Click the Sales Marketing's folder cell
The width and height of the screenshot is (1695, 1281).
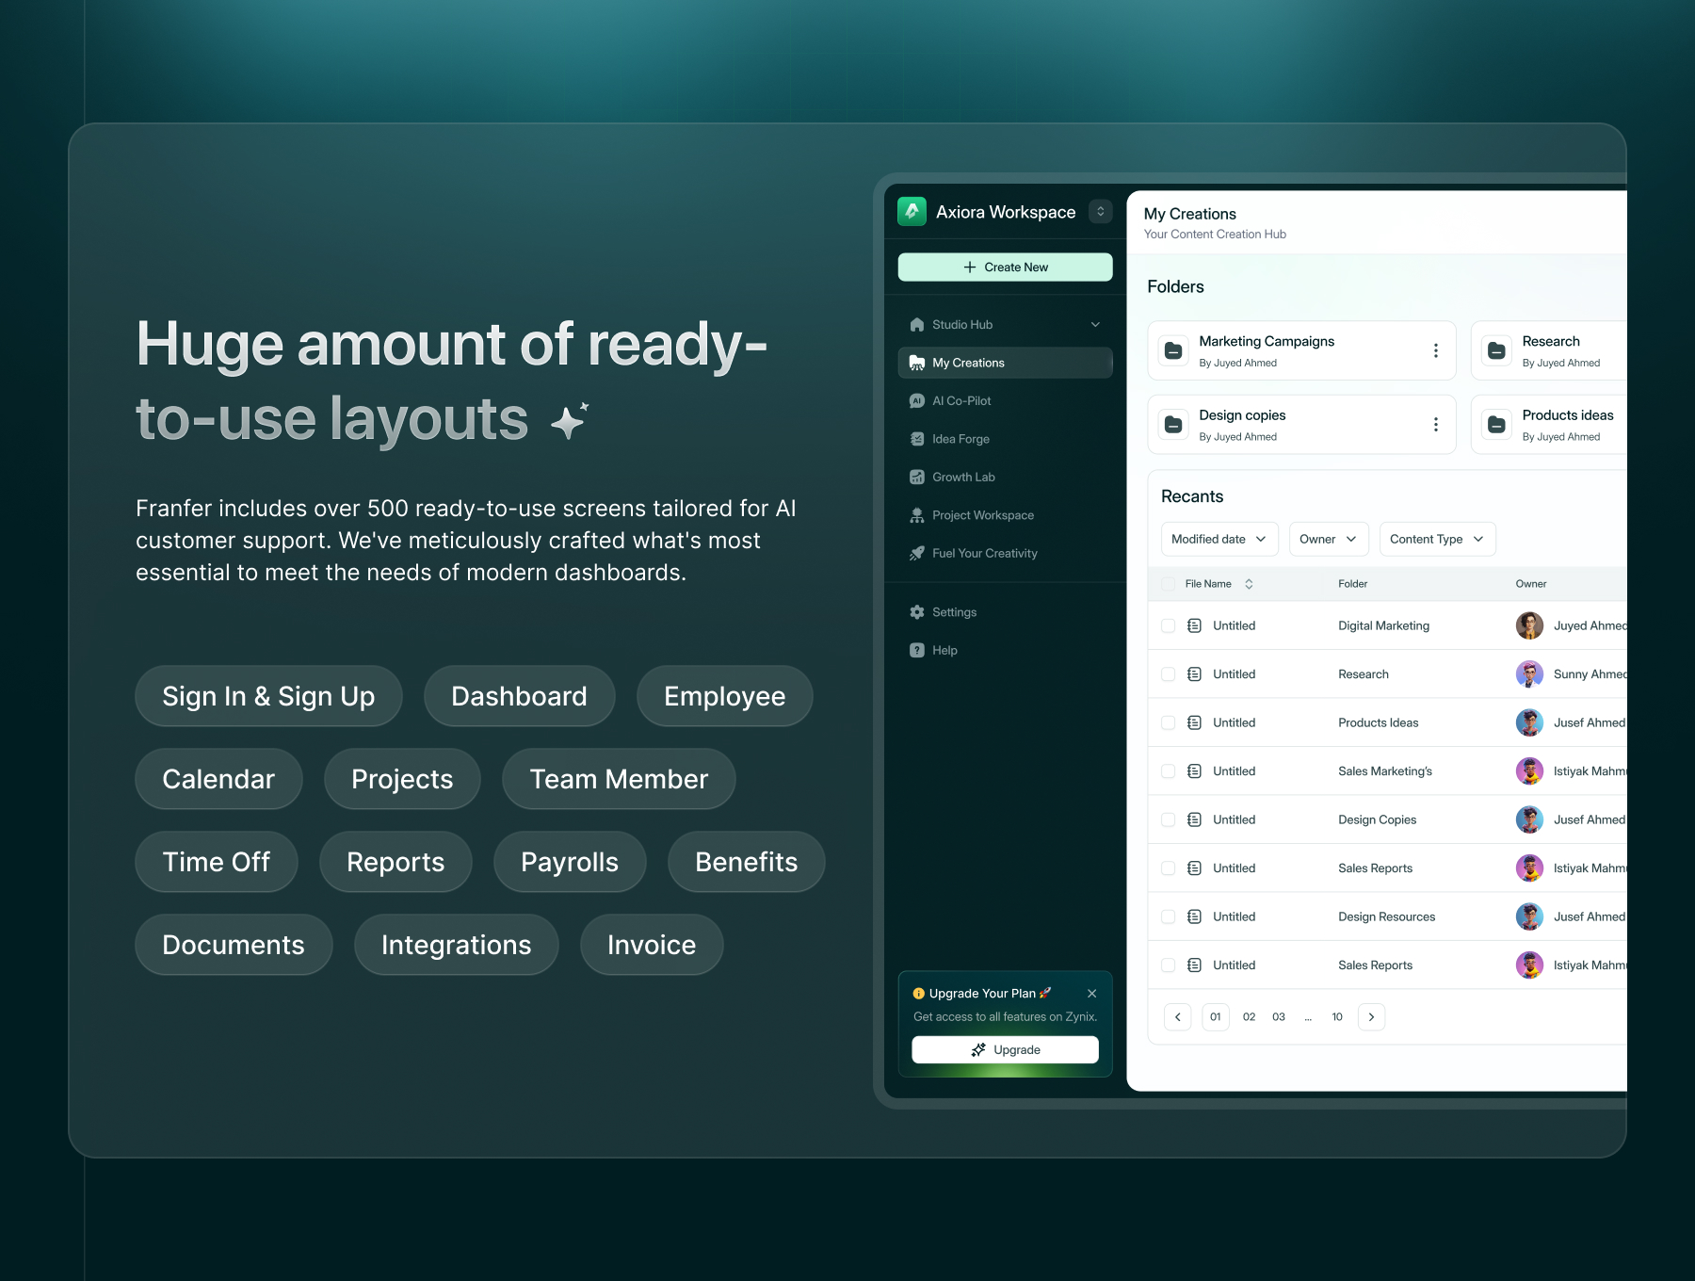tap(1385, 771)
